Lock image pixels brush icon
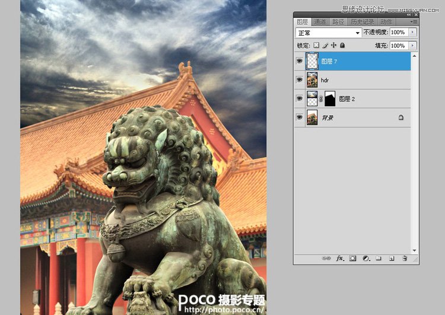The height and width of the screenshot is (315, 445). tap(325, 45)
